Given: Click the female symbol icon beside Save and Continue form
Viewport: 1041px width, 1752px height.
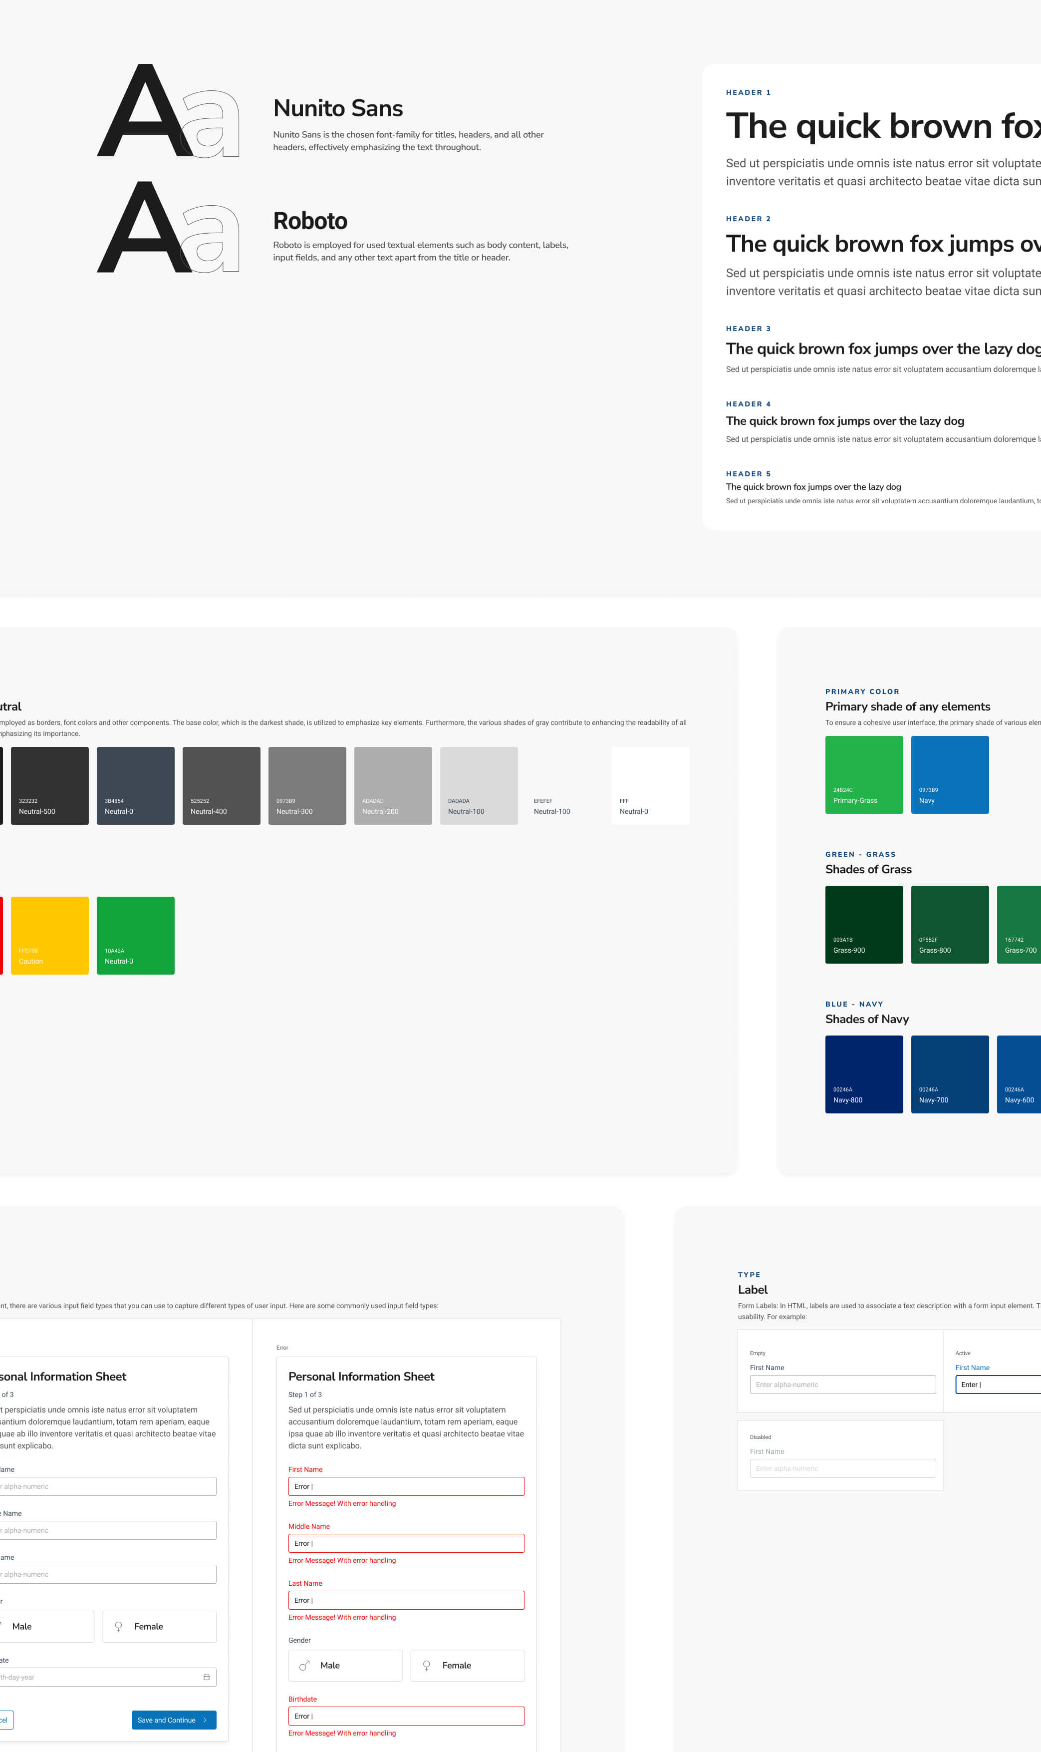Looking at the screenshot, I should click(x=119, y=1626).
